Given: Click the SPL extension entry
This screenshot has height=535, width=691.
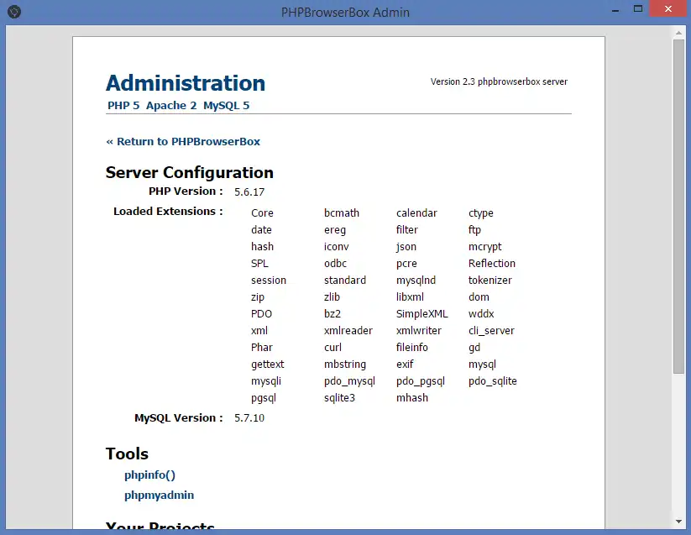Looking at the screenshot, I should [x=259, y=264].
